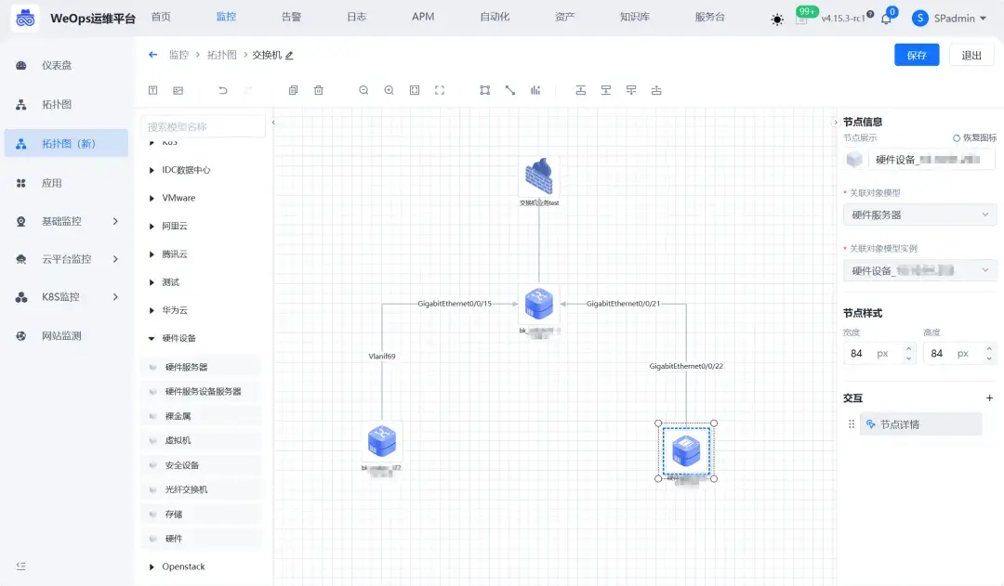1004x586 pixels.
Task: Click the 宽度 width input field
Action: pyautogui.click(x=879, y=353)
